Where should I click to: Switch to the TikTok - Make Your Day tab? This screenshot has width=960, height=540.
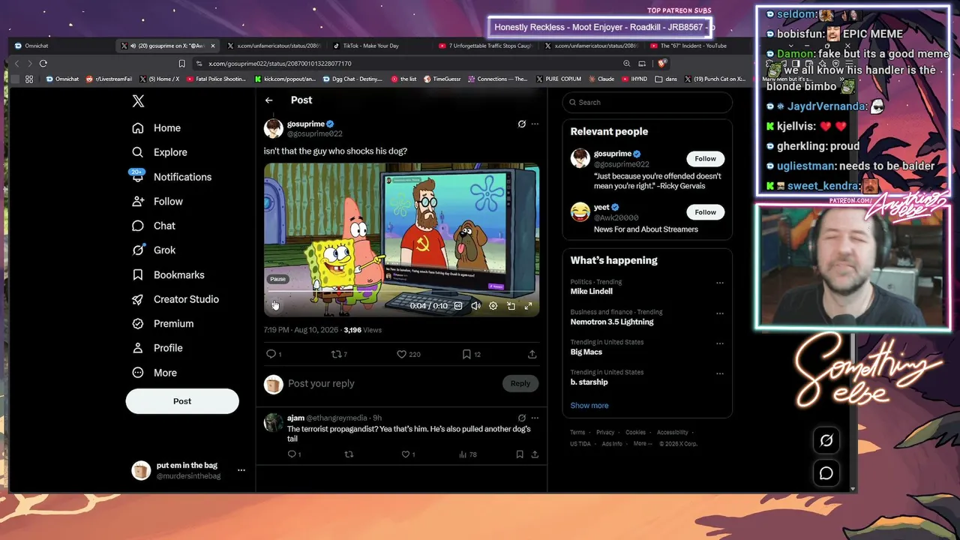[373, 46]
